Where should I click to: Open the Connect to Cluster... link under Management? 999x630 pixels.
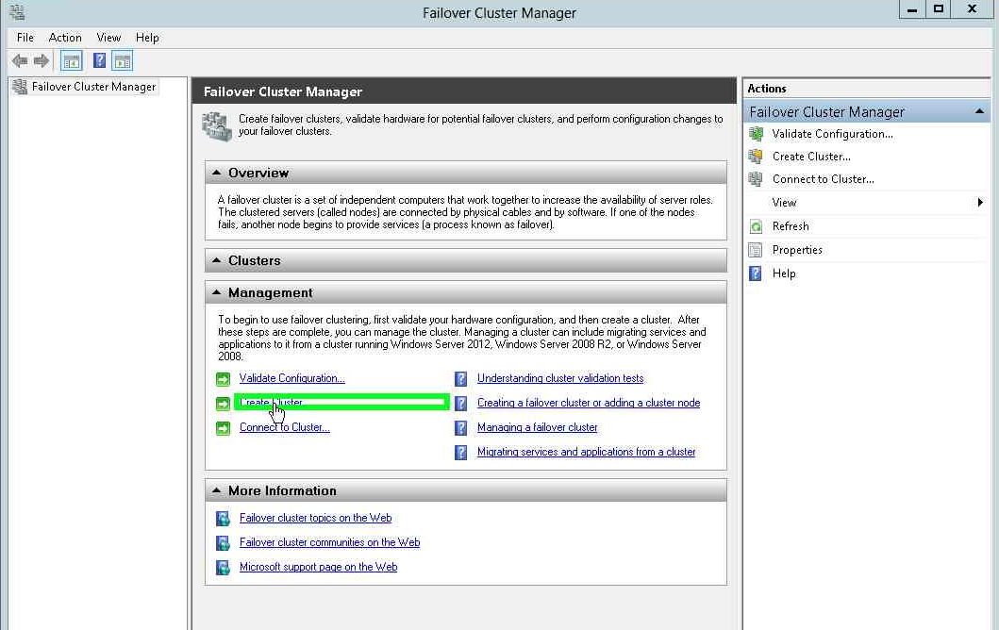click(285, 427)
